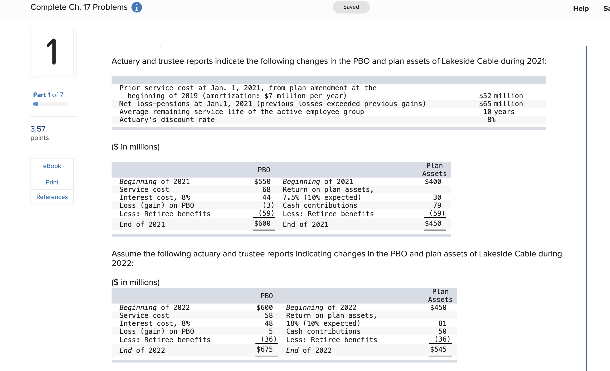Screen dimensions: 610x371
Task: Click the info icon beside "Complete Ch. 17 Problems"
Action: point(136,7)
